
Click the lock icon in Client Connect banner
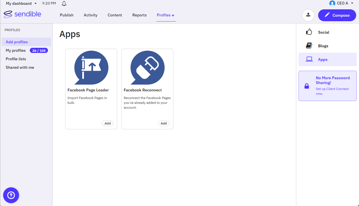tap(307, 86)
